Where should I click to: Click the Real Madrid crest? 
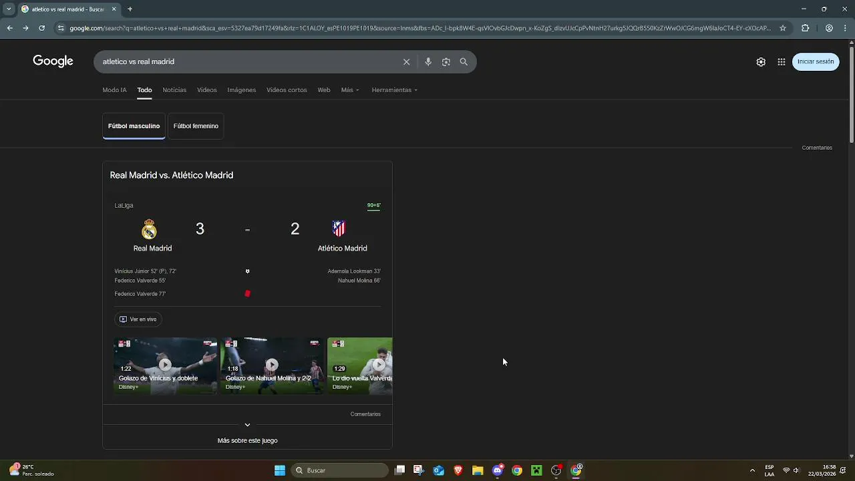[x=149, y=229]
